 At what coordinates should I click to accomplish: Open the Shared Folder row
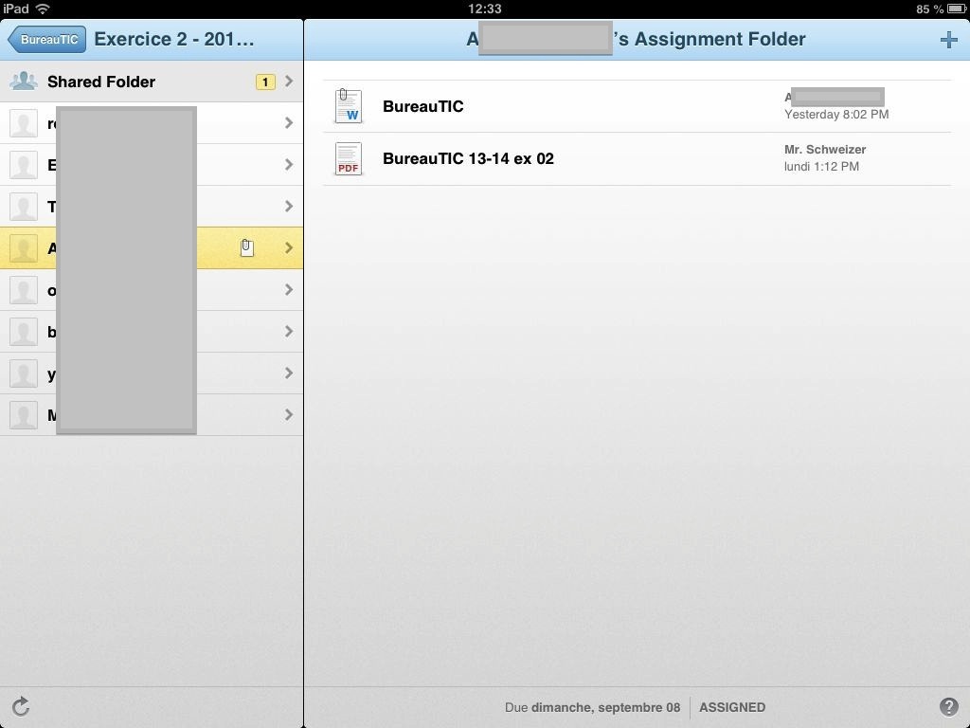click(101, 82)
